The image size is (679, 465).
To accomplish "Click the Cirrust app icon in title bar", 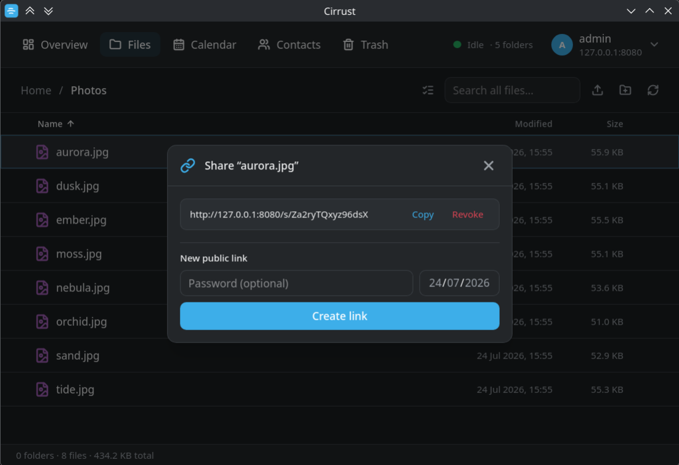I will (x=11, y=11).
